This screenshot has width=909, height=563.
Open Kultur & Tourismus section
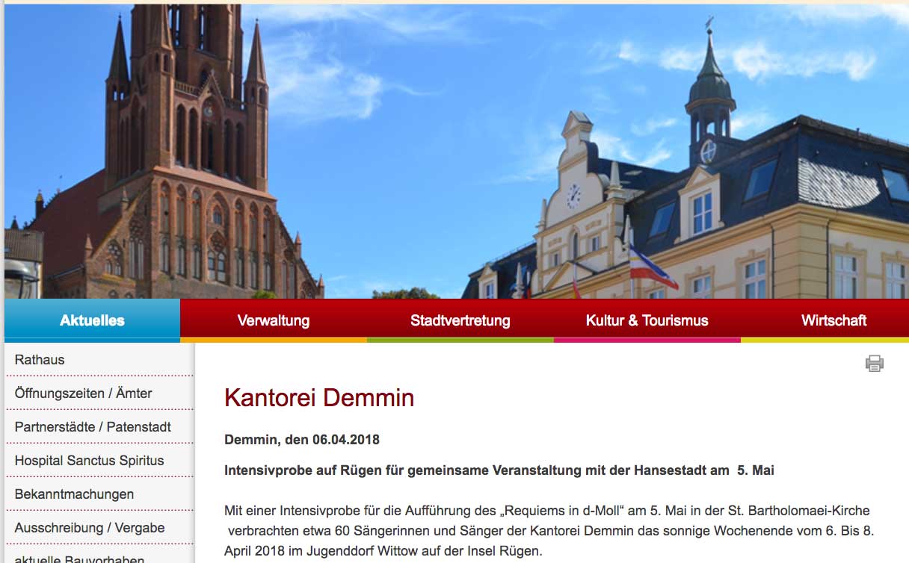[x=647, y=320]
